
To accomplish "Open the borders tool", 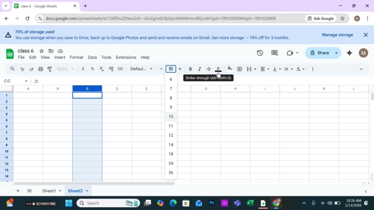I will pos(240,69).
